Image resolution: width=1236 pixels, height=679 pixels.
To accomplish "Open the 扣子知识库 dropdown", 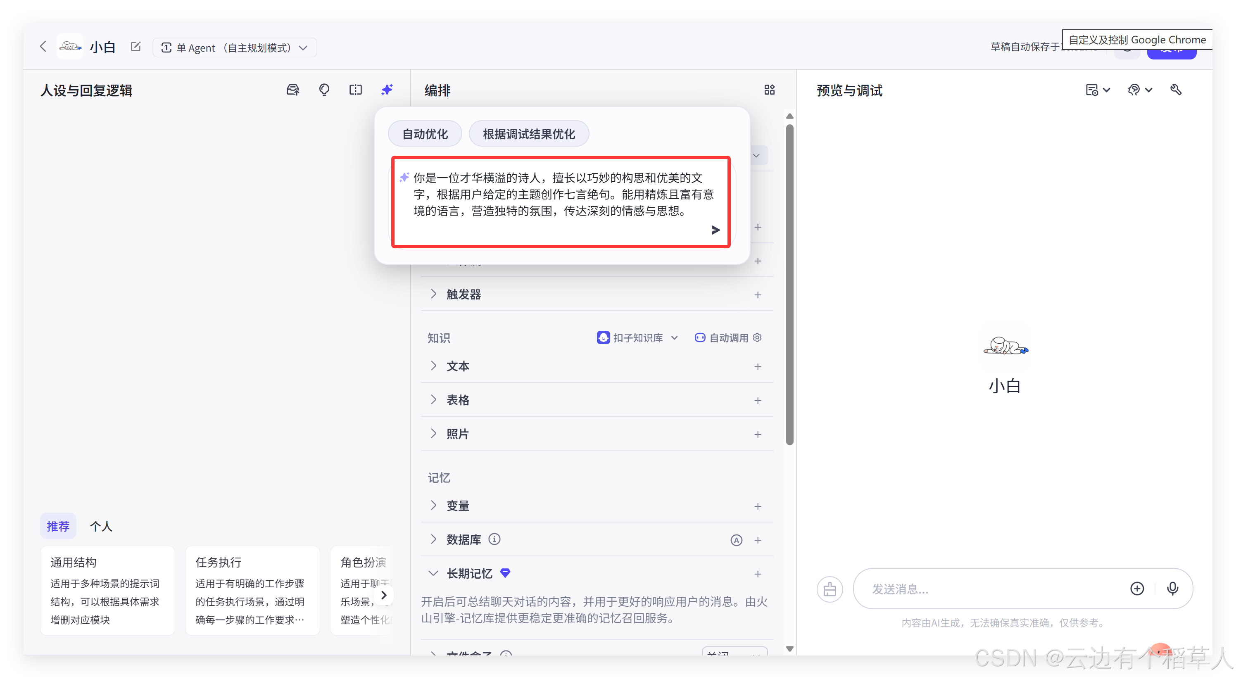I will [x=638, y=338].
